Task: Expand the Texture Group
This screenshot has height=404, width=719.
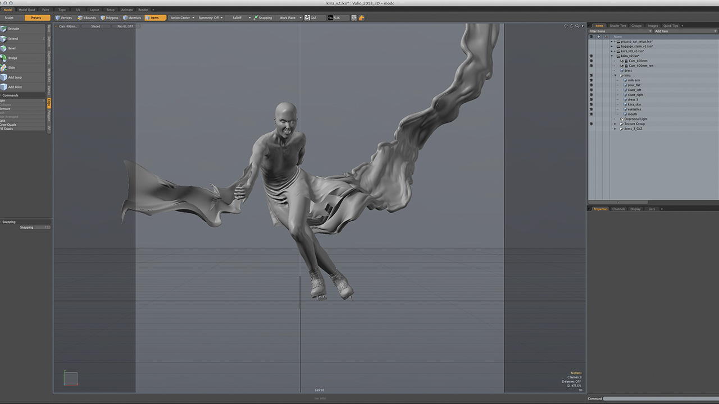Action: [615, 124]
